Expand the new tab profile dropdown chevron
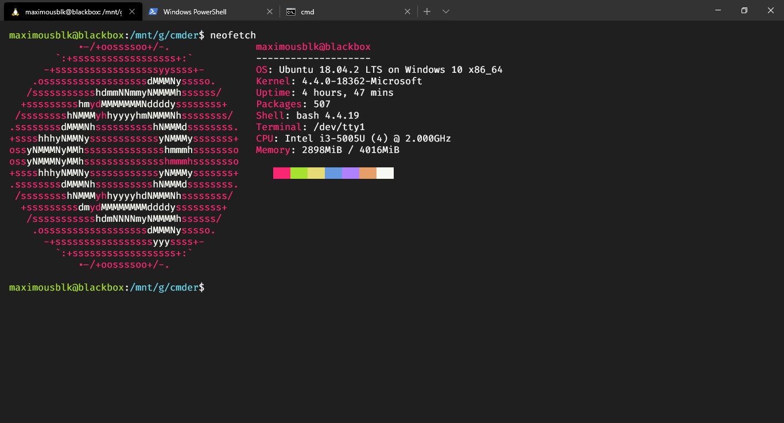The image size is (784, 423). (x=446, y=11)
